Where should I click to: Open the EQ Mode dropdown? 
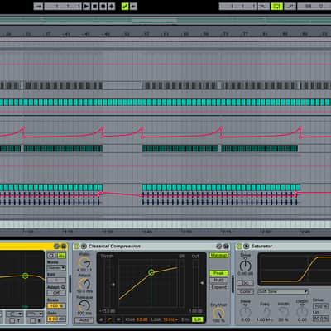coord(56,268)
